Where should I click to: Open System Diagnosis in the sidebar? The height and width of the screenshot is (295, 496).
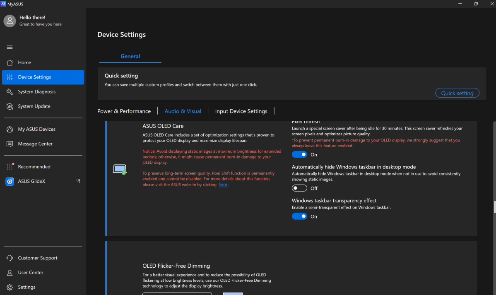click(43, 92)
